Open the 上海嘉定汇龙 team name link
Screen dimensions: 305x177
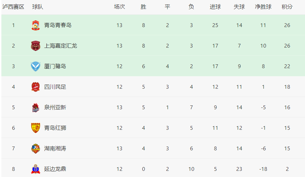pyautogui.click(x=61, y=46)
